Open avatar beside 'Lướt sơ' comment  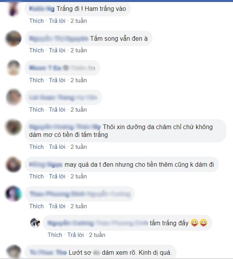click(14, 252)
